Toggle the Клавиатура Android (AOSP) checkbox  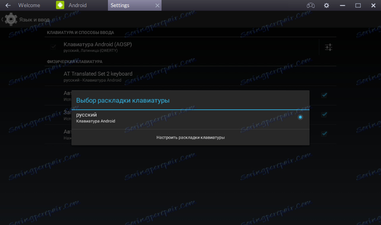point(53,47)
